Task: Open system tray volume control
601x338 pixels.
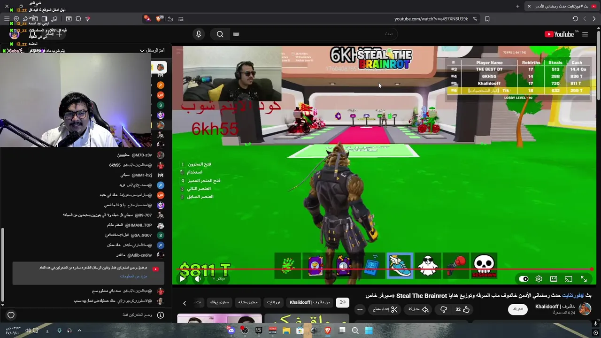Action: (28, 330)
